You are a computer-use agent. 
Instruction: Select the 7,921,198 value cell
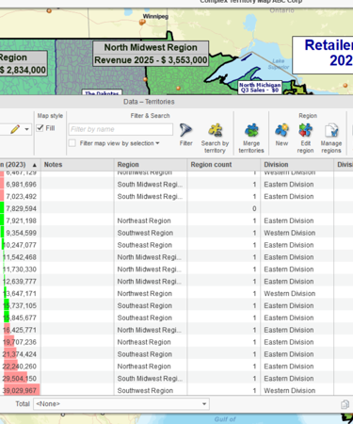coord(21,220)
